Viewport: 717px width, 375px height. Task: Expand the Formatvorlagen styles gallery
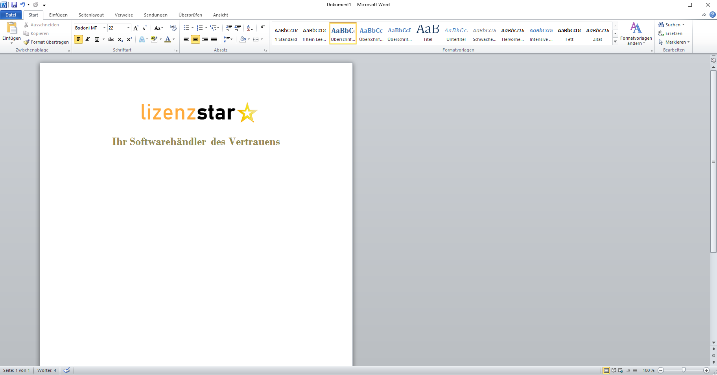pyautogui.click(x=615, y=42)
